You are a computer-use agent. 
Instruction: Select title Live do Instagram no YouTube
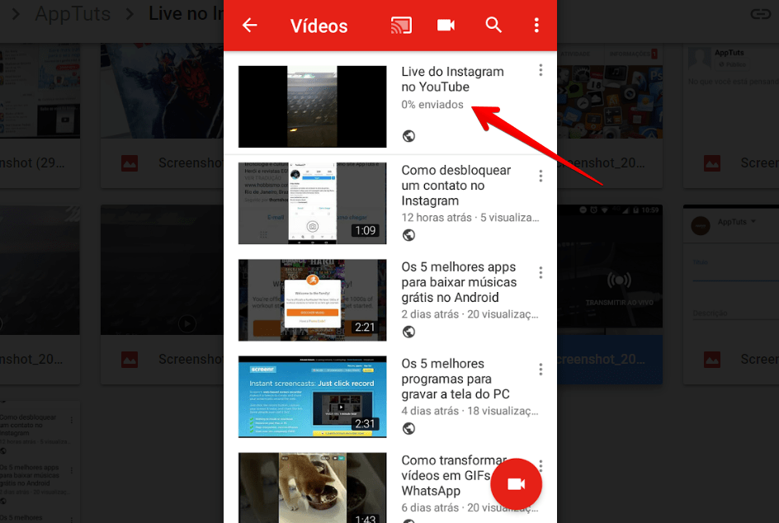pos(452,79)
